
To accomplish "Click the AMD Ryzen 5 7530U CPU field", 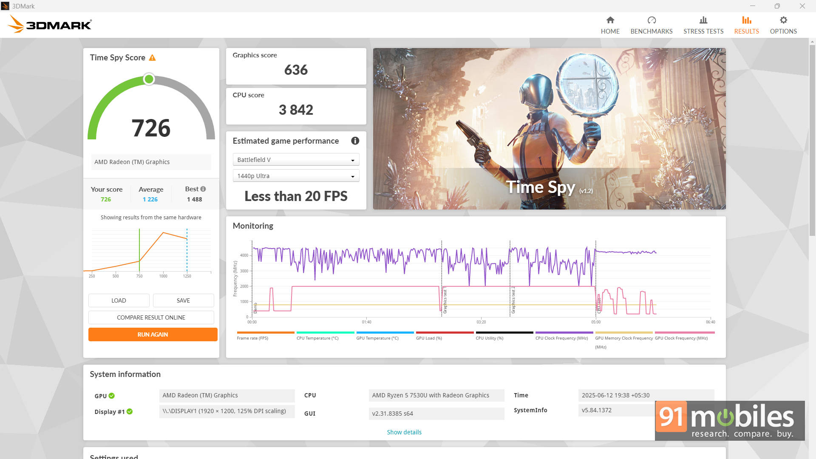I will pos(436,395).
